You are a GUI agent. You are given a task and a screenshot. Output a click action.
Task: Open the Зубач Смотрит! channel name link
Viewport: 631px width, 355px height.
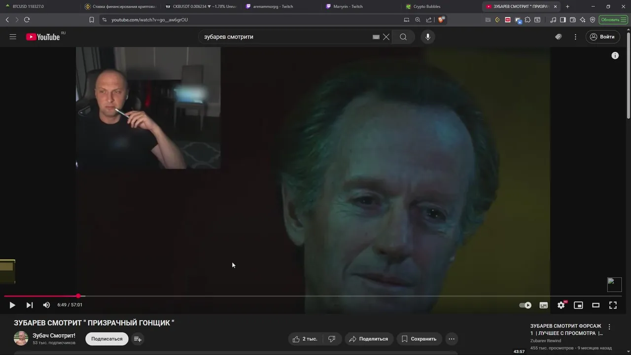coord(54,335)
